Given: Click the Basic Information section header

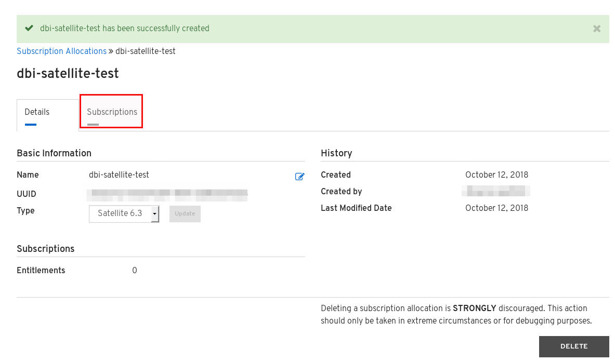Looking at the screenshot, I should coord(54,153).
